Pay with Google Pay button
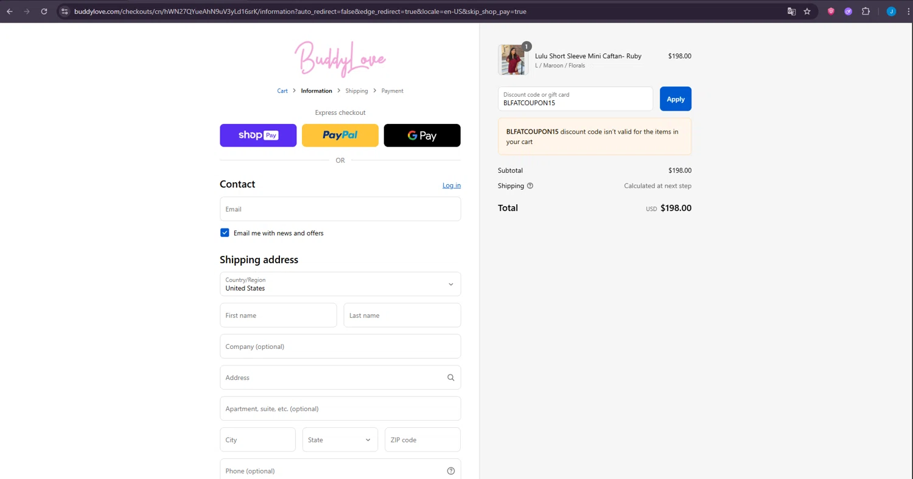913x479 pixels. tap(422, 136)
